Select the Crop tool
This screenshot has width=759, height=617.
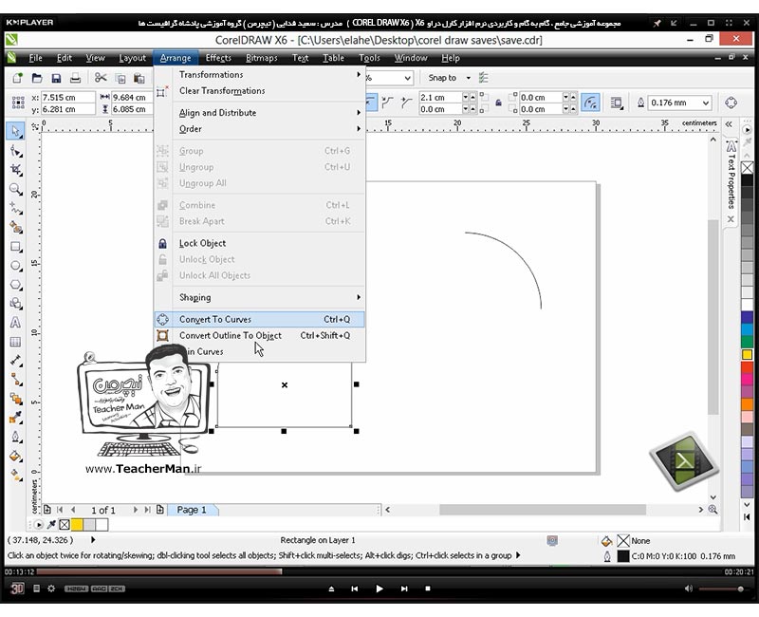(15, 170)
